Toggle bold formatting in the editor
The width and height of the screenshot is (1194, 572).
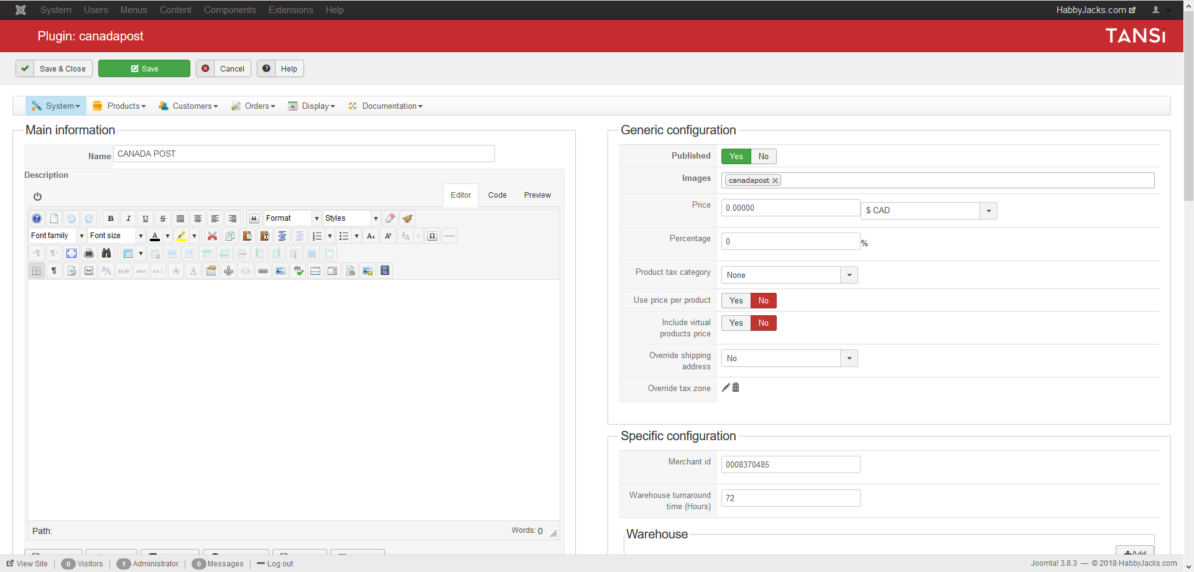pos(111,218)
